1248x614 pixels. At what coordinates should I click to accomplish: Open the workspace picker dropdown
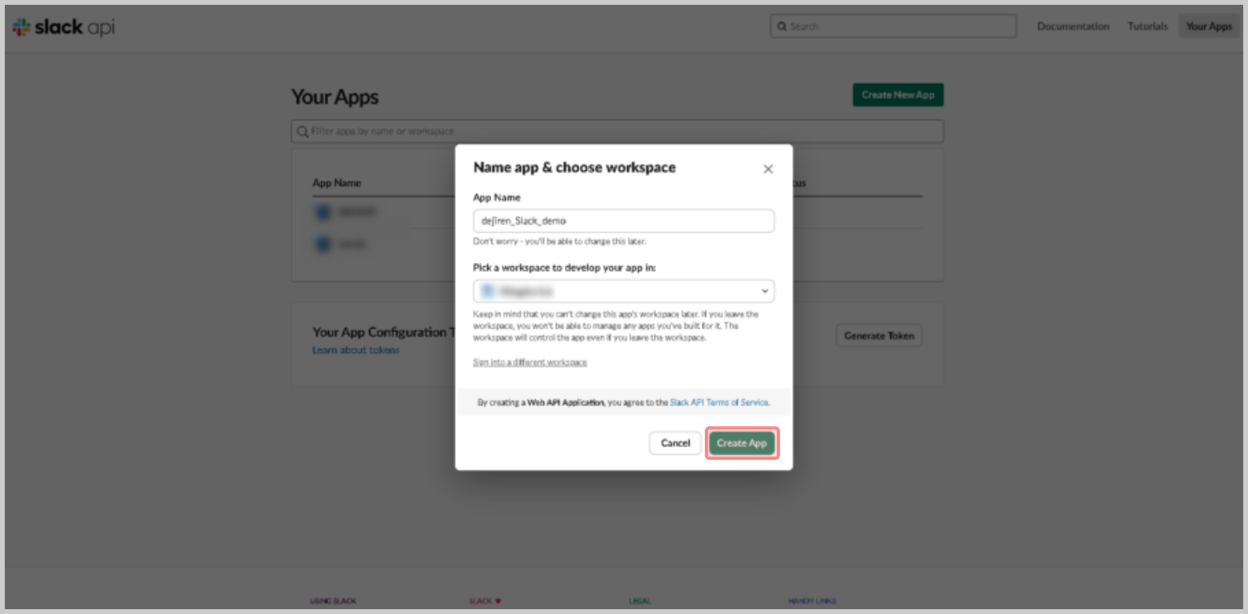(623, 291)
